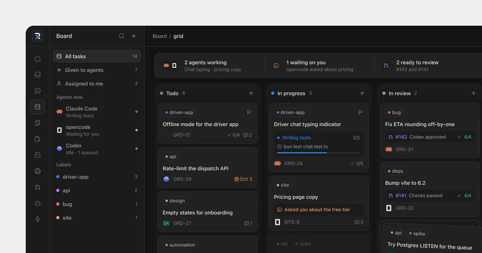Screen dimensions: 482x253
Task: Click the Codex avatar on GRD-29 card
Action: pyautogui.click(x=166, y=179)
